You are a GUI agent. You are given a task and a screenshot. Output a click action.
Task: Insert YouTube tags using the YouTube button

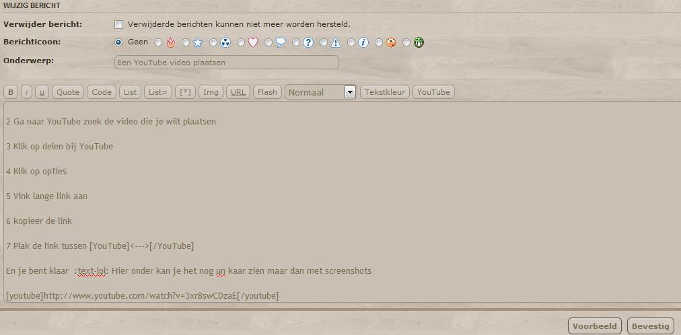[x=433, y=92]
